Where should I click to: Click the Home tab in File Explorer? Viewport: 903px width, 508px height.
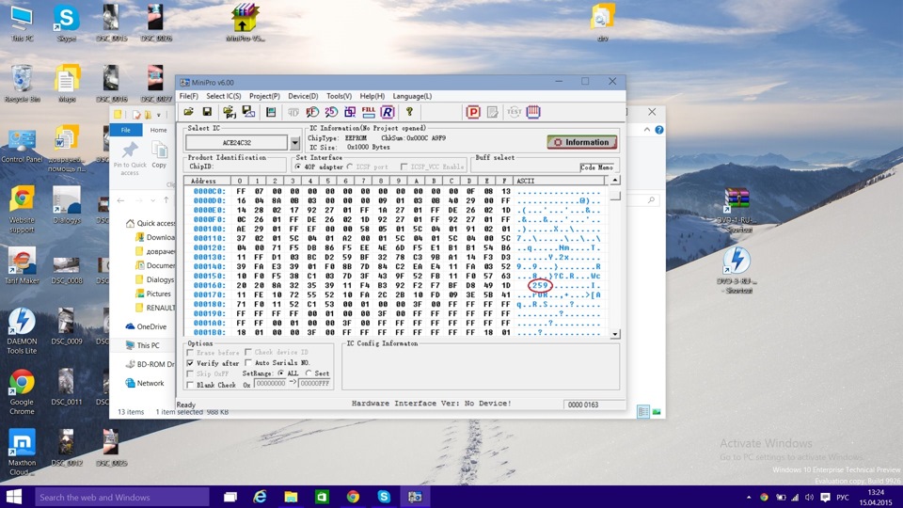pos(158,130)
